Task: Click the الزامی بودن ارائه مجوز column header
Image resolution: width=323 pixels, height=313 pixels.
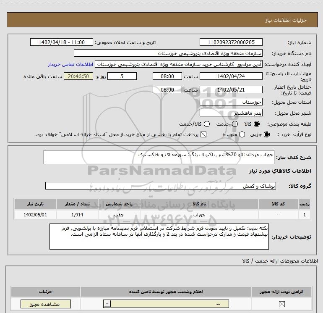Action: 281,292
